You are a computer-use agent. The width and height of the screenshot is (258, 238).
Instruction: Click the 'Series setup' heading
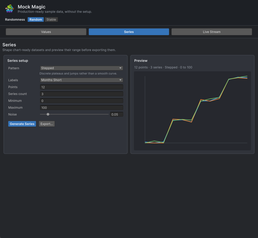coord(18,61)
